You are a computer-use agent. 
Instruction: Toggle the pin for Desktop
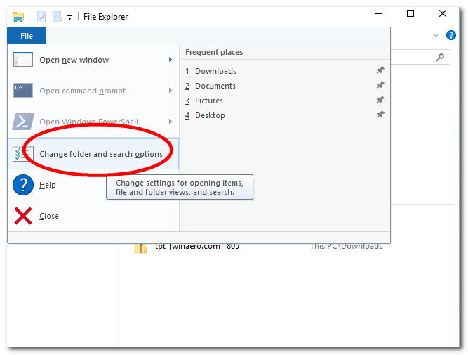pyautogui.click(x=380, y=115)
